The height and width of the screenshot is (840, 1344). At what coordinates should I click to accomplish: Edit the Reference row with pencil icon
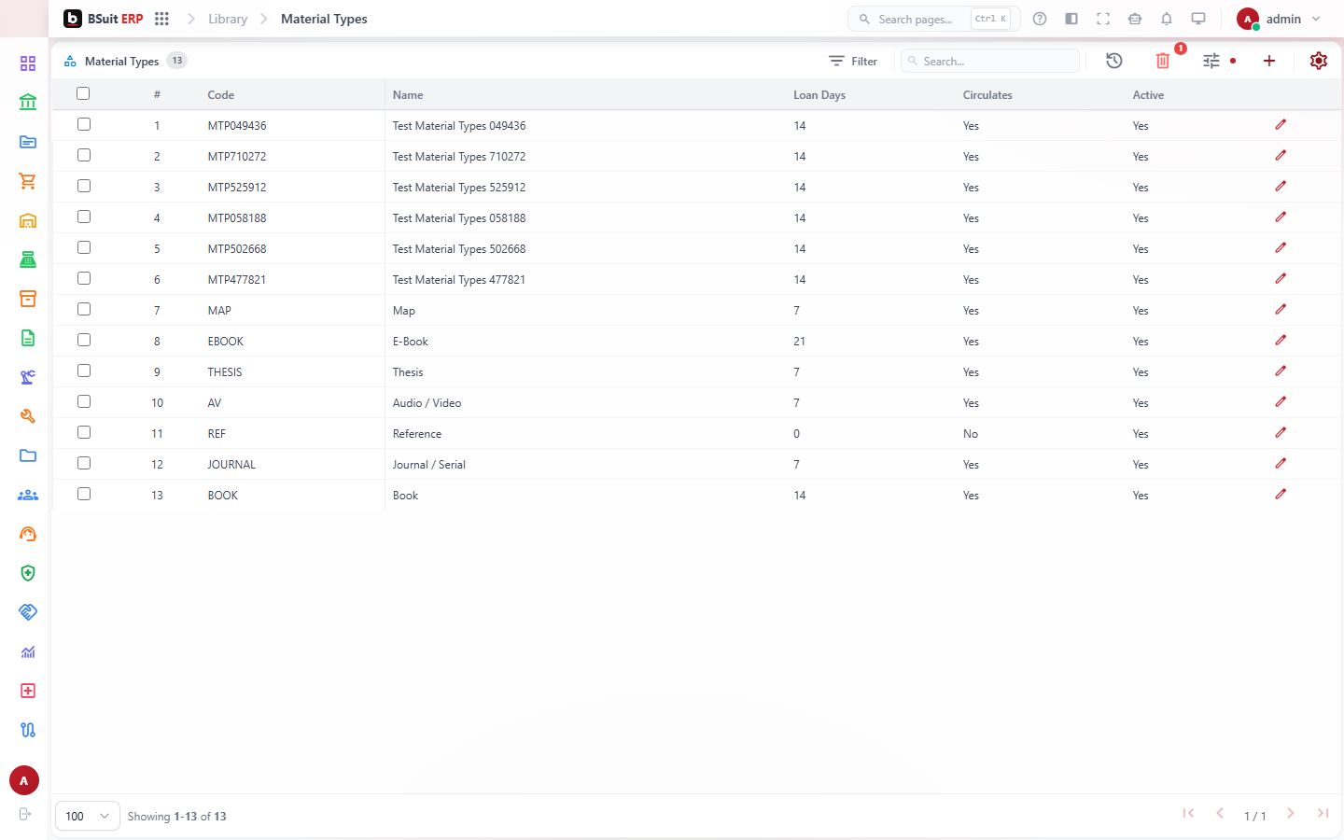point(1281,433)
